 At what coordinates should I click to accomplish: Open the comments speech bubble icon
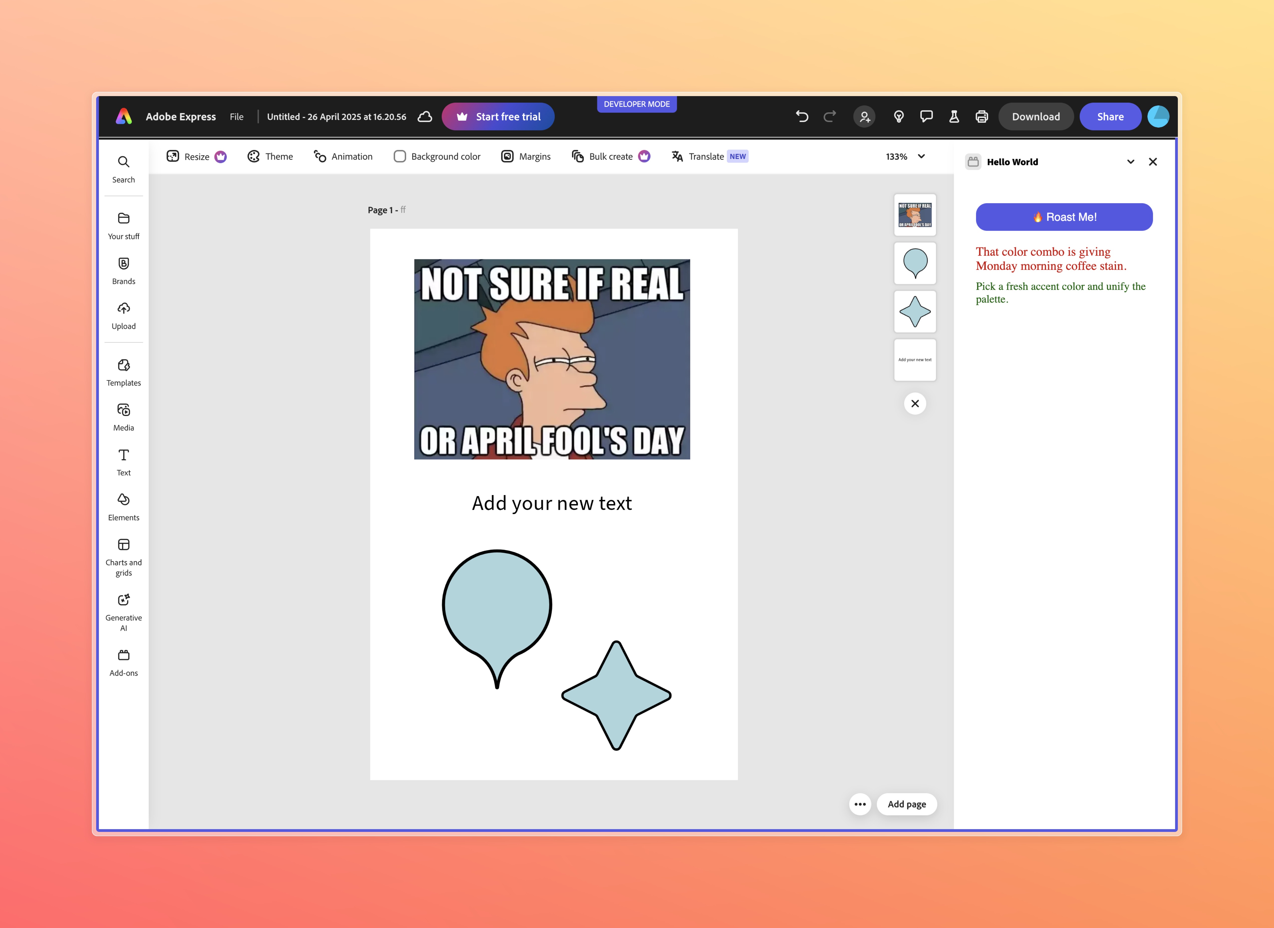click(x=926, y=116)
